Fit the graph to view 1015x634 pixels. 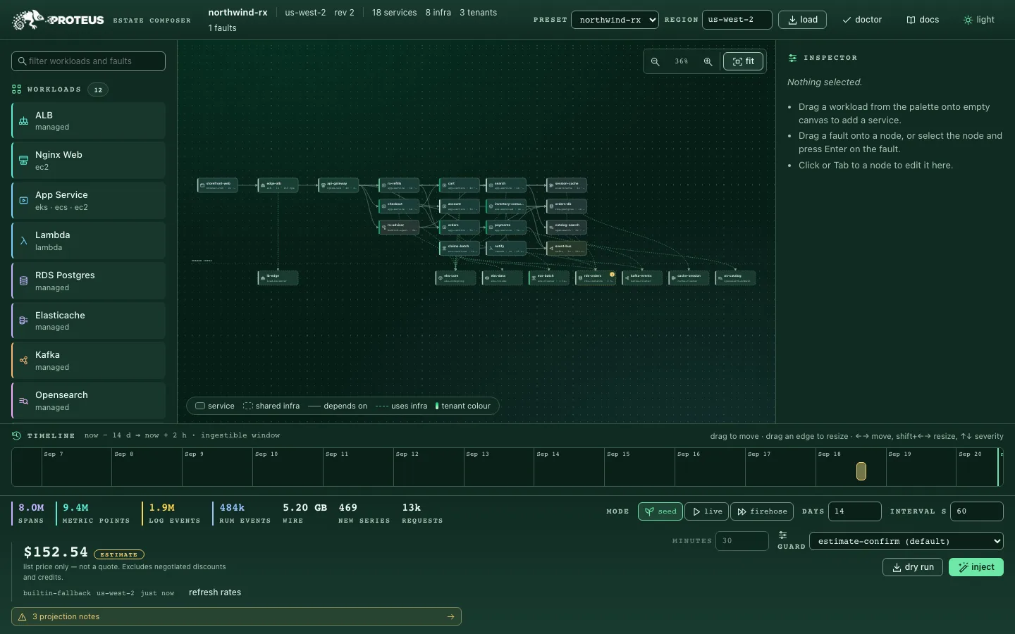pyautogui.click(x=743, y=61)
